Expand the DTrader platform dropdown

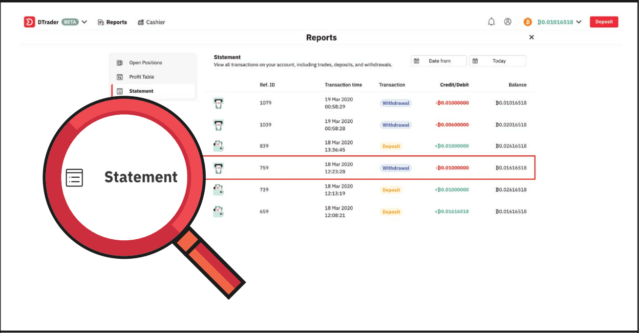tap(85, 22)
